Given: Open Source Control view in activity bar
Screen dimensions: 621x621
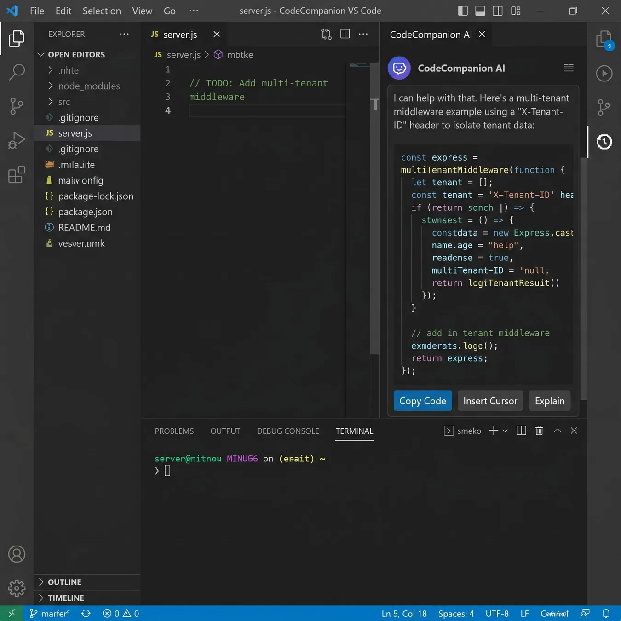Looking at the screenshot, I should click(x=17, y=106).
